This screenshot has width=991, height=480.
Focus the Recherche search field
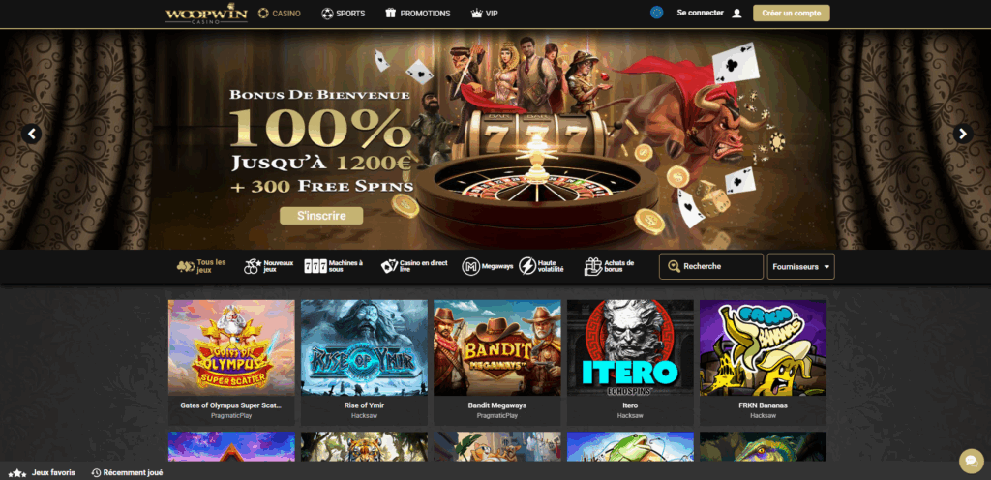711,266
